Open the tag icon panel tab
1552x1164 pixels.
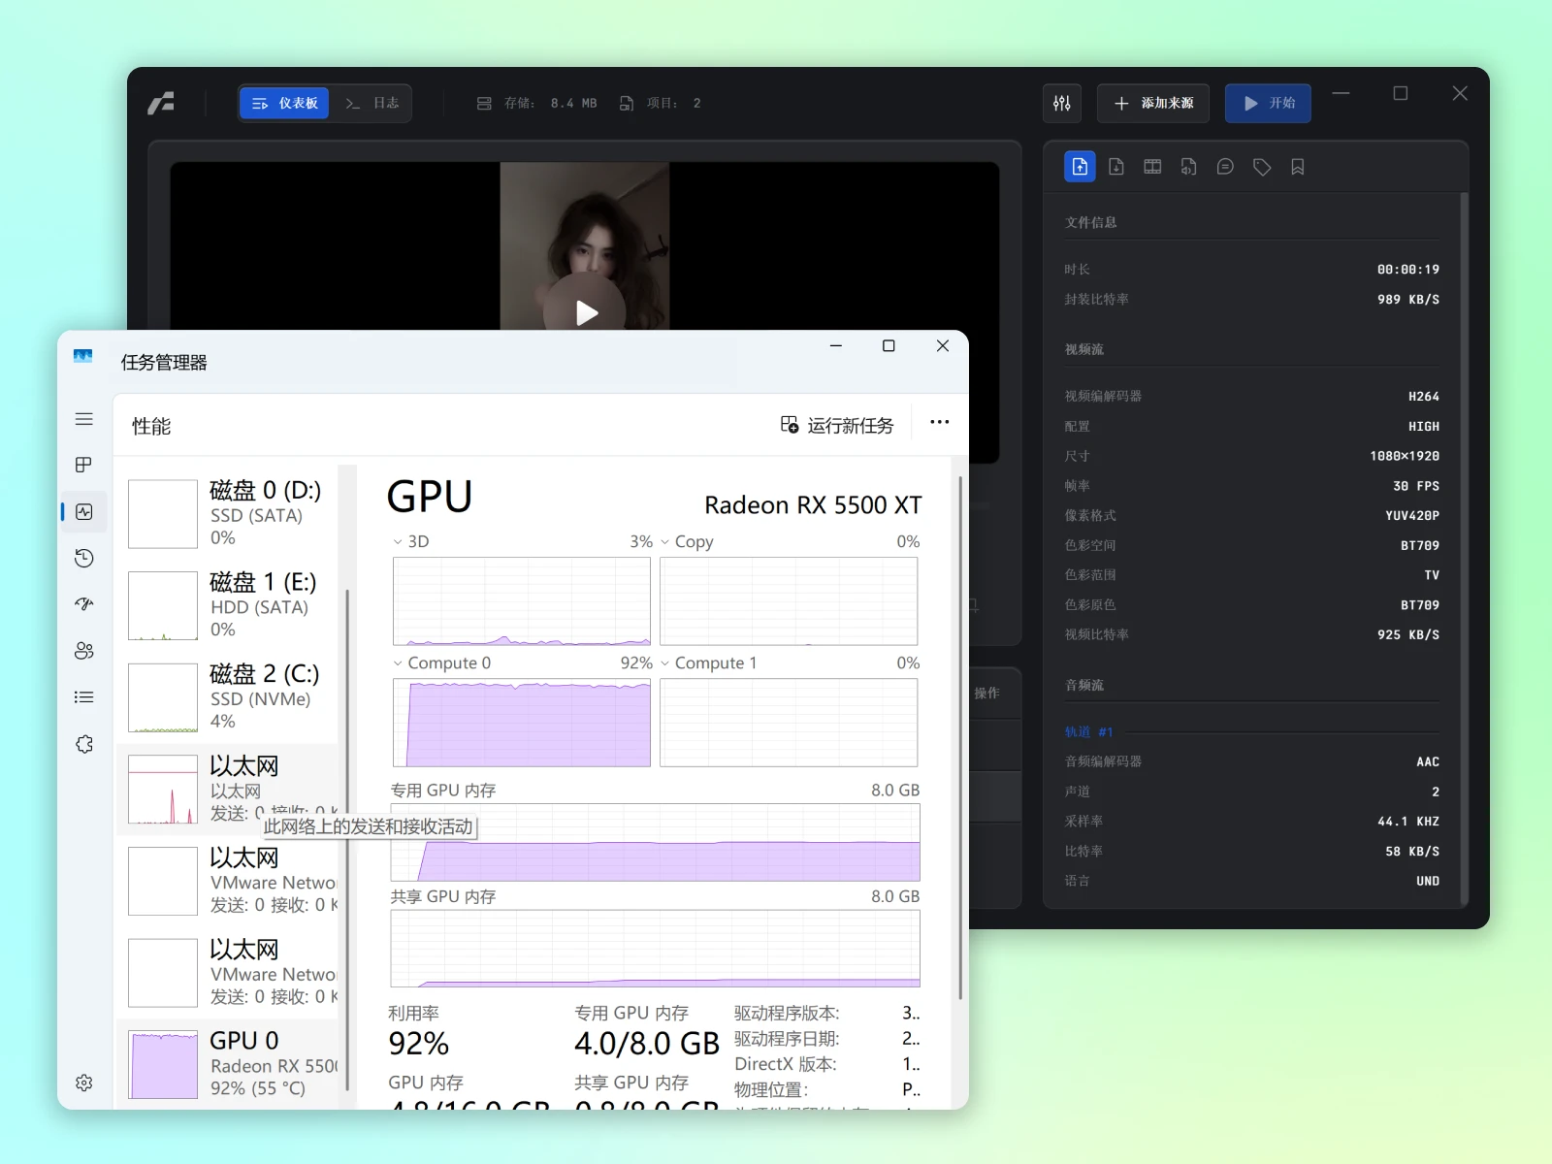pos(1262,167)
